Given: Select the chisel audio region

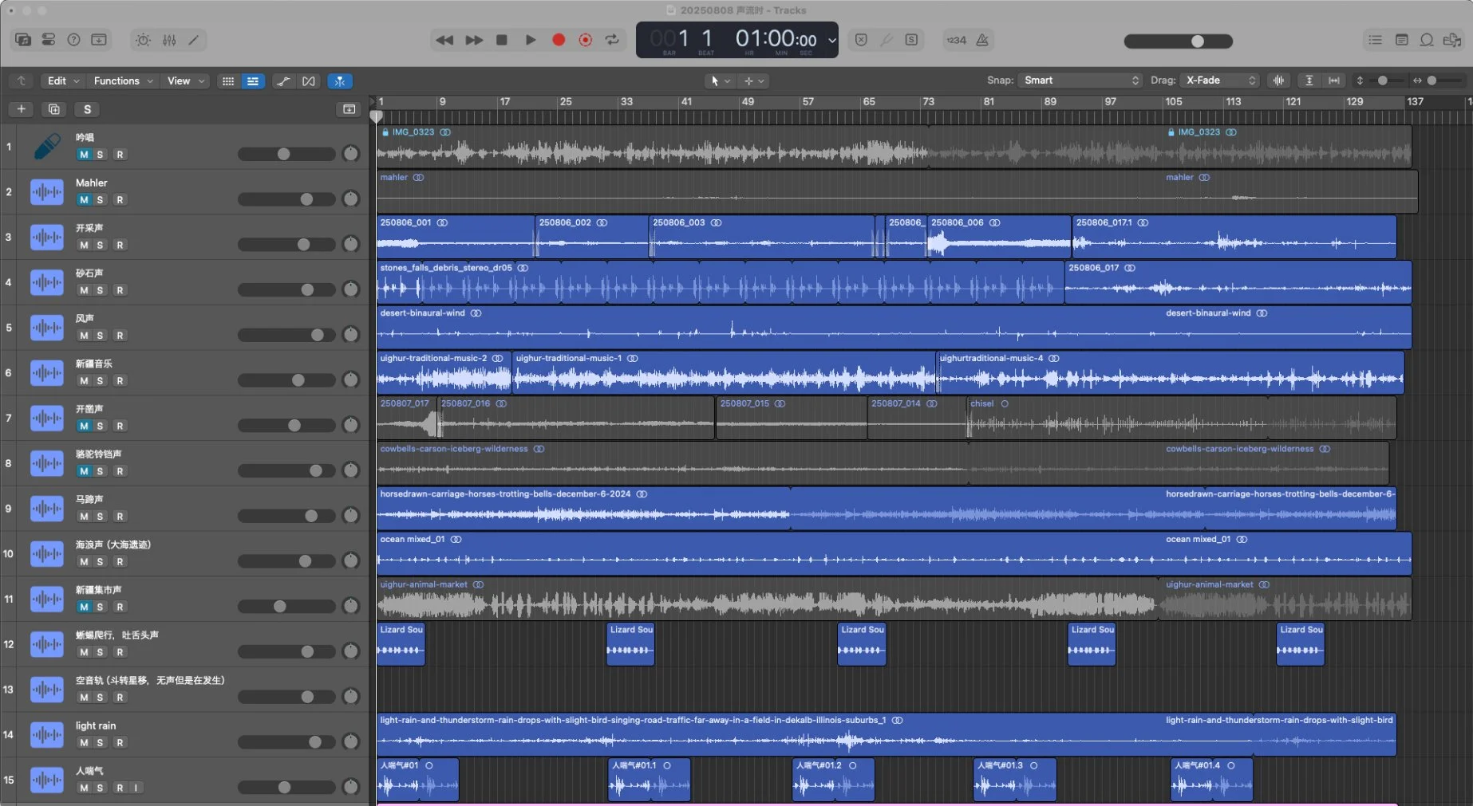Looking at the screenshot, I should 1181,418.
